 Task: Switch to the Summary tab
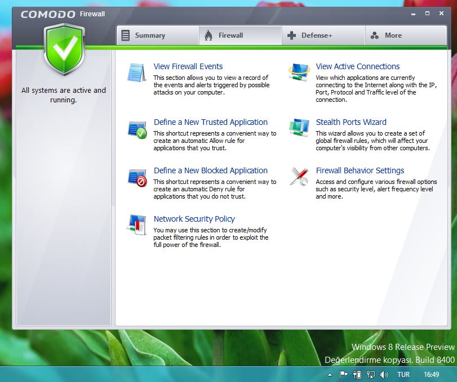click(157, 35)
